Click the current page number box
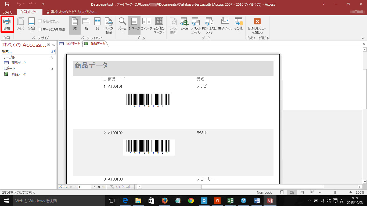This screenshot has width=367, height=206. click(85, 187)
